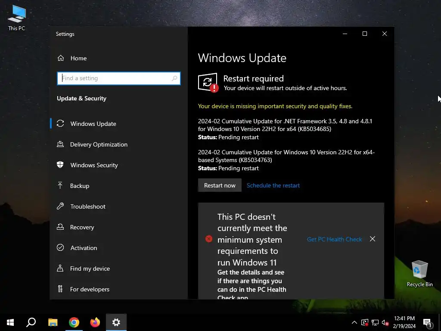This screenshot has width=441, height=331.
Task: Launch Google Chrome from taskbar
Action: pyautogui.click(x=74, y=322)
